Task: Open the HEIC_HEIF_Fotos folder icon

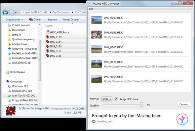Action: pos(47,32)
